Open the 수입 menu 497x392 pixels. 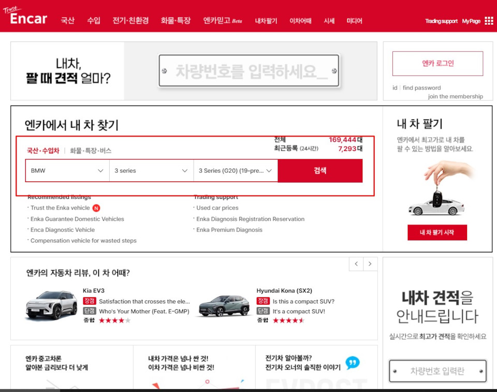94,21
